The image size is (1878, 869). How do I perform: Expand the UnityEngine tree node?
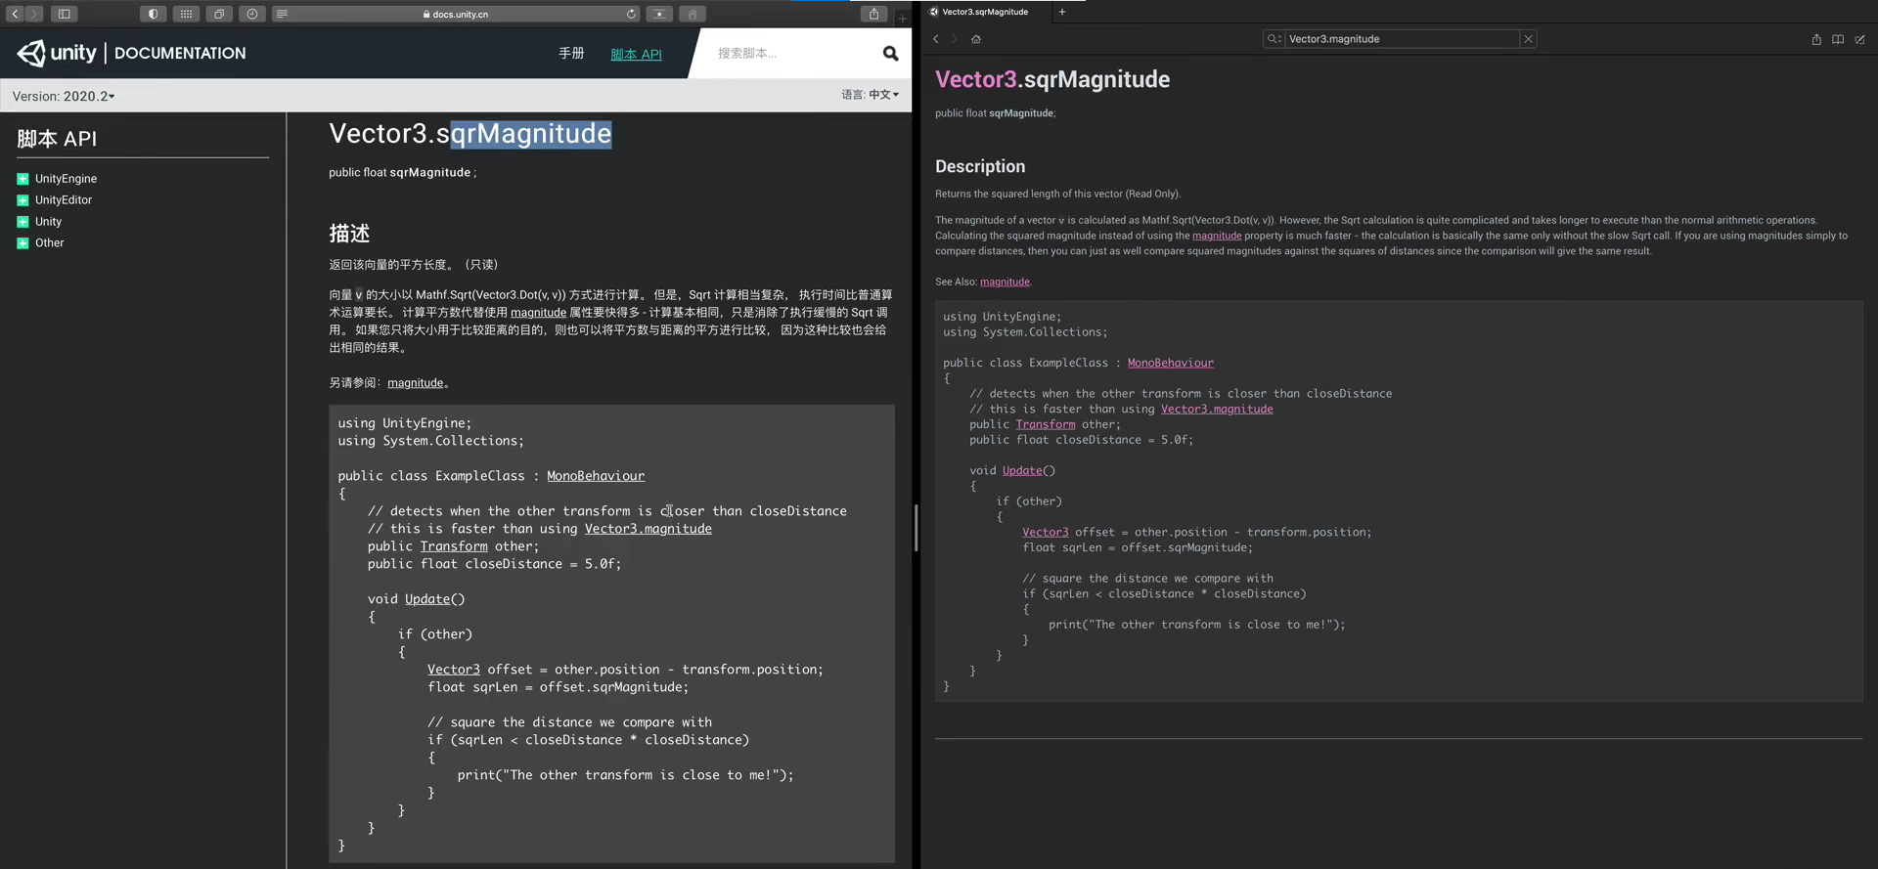click(22, 179)
